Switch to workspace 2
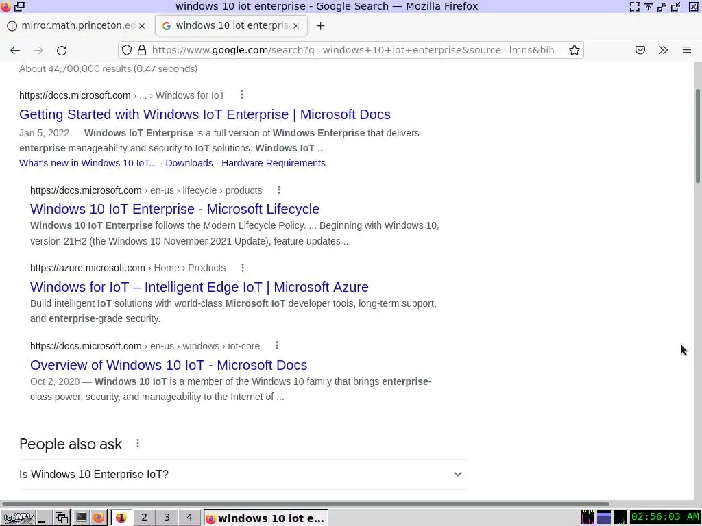 tap(144, 518)
